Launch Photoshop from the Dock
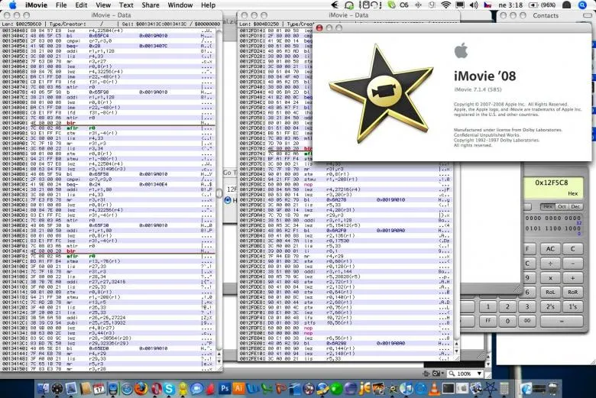Screen dimensions: 596x398 click(225, 388)
